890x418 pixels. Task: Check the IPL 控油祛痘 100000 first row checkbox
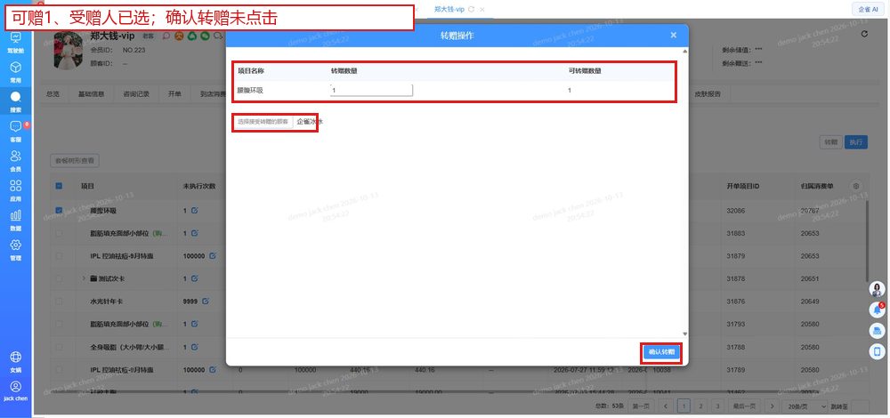pos(59,256)
